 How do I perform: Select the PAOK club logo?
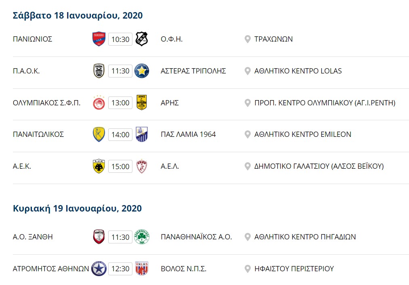(99, 71)
